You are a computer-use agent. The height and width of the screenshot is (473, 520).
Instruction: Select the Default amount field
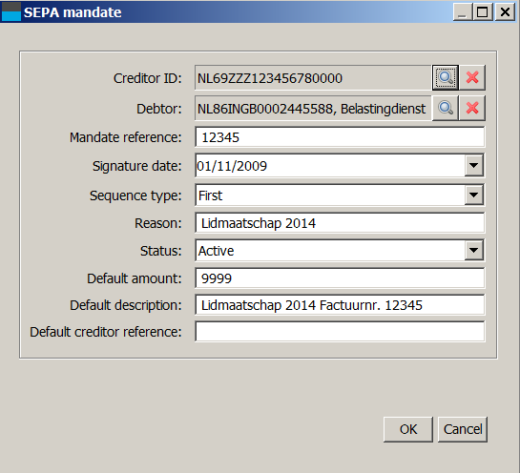coord(340,278)
